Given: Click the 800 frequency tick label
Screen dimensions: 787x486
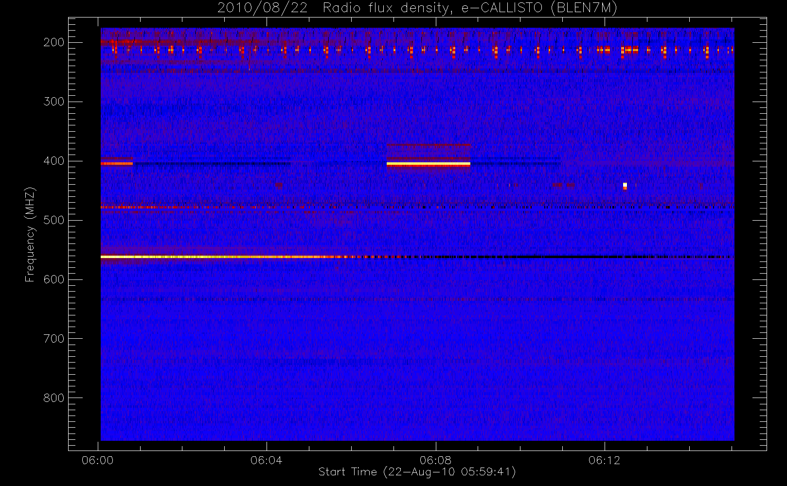Looking at the screenshot, I should click(x=54, y=398).
